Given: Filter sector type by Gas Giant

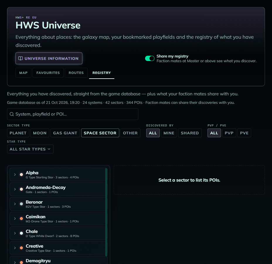Looking at the screenshot, I should [x=65, y=133].
